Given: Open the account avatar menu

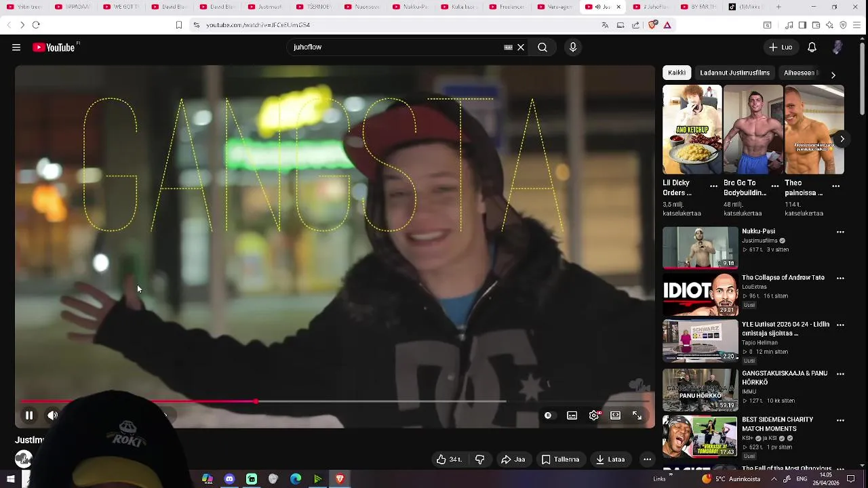Looking at the screenshot, I should tap(837, 47).
